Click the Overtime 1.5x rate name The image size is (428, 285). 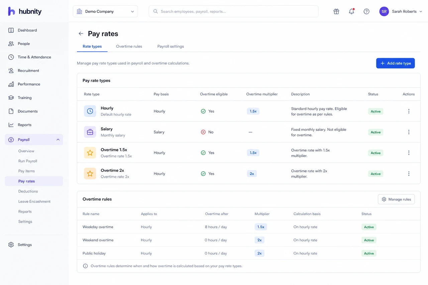114,150
